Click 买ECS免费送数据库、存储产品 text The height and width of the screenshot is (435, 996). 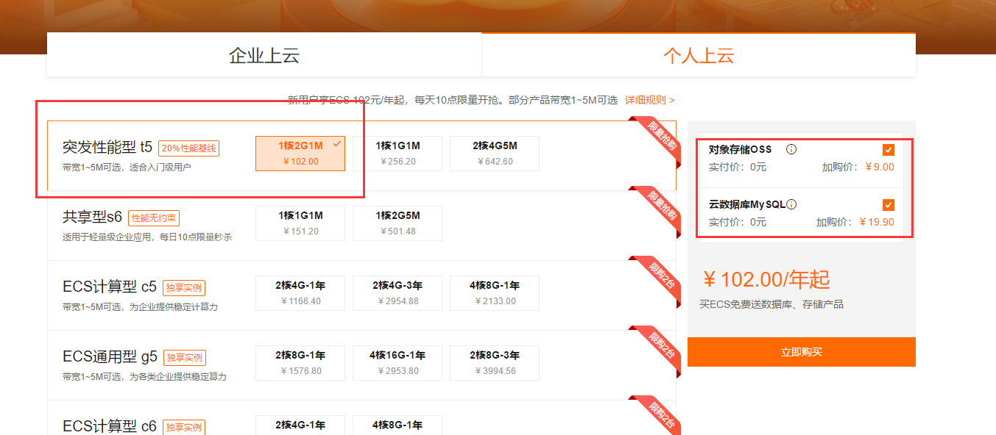(x=771, y=304)
